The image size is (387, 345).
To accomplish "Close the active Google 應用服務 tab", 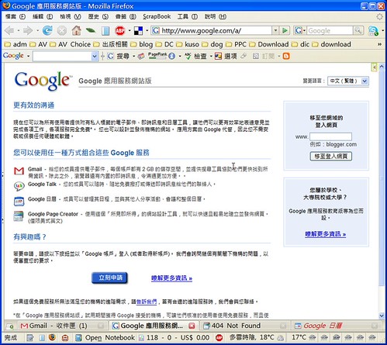I will click(192, 326).
